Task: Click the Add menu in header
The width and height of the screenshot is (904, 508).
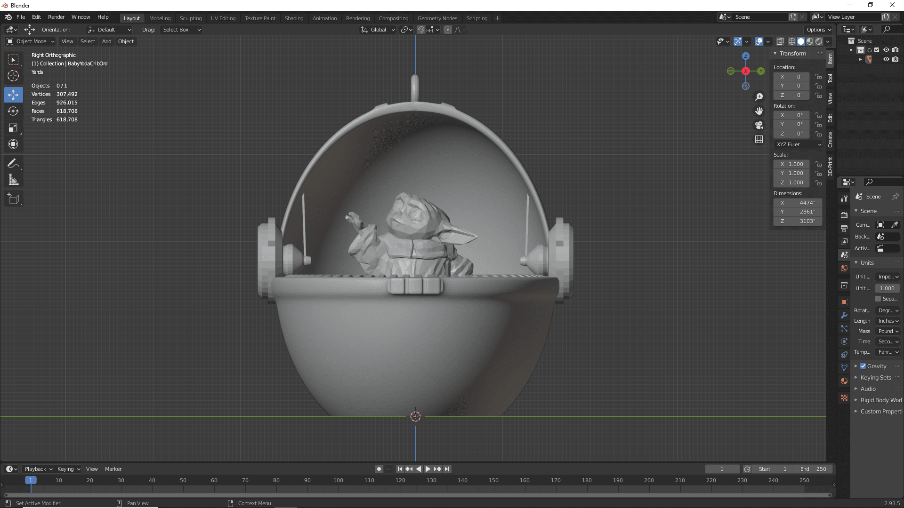Action: point(106,41)
